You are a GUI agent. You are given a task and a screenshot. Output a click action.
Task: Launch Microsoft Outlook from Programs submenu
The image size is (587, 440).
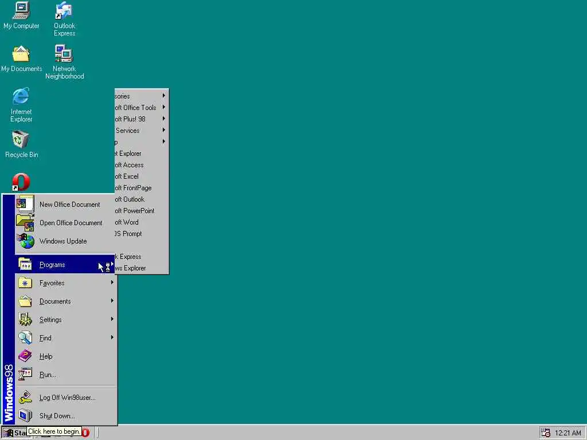coord(142,199)
